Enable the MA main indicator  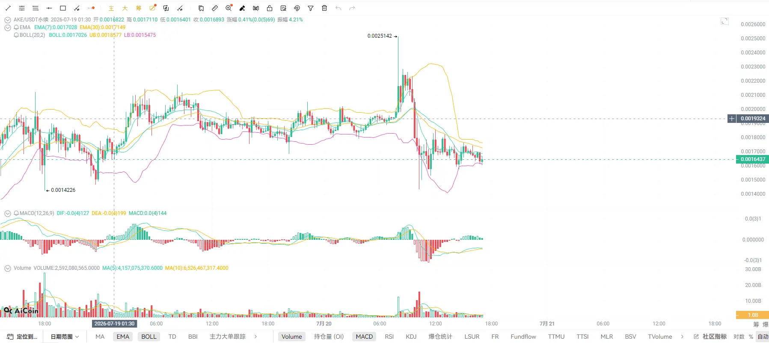tap(100, 337)
